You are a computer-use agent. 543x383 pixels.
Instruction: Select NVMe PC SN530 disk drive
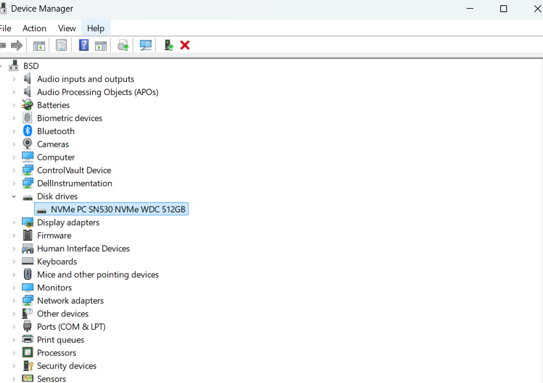point(118,209)
